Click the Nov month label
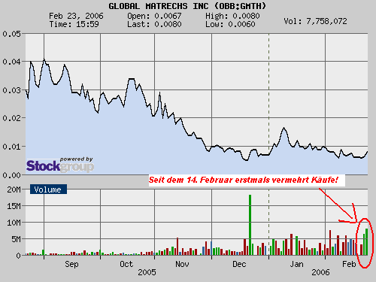376x282 pixels. (182, 264)
